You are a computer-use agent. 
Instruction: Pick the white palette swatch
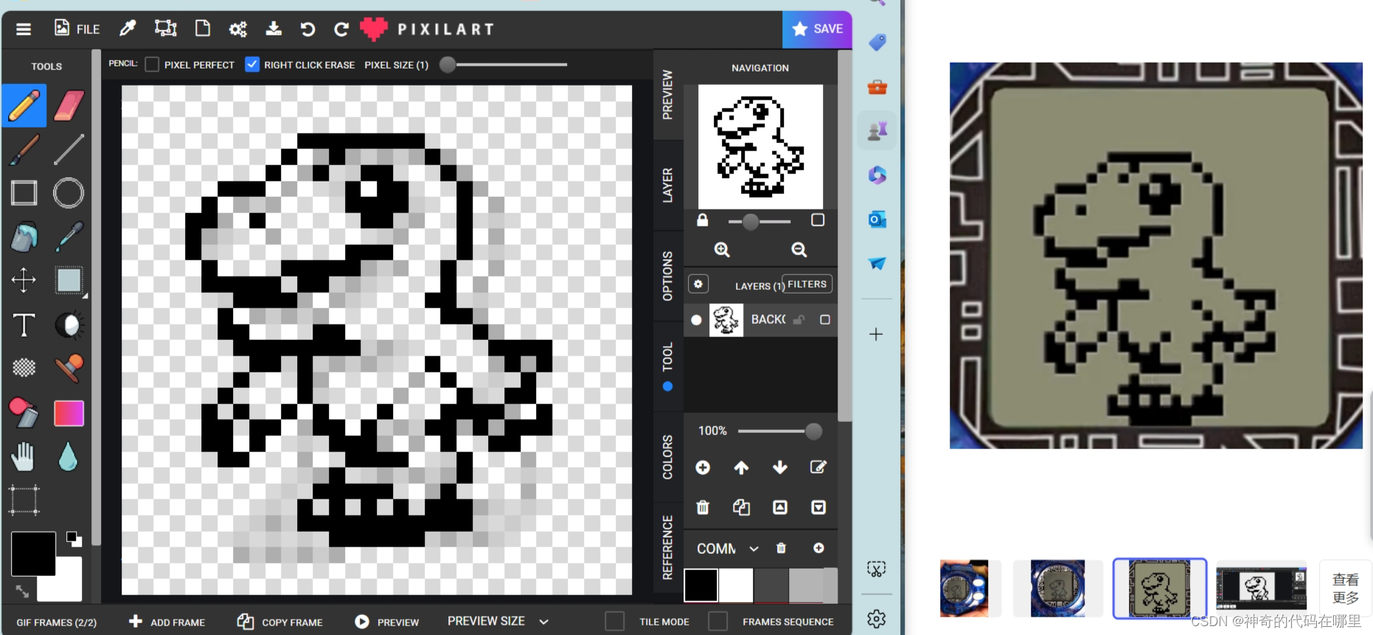tap(736, 586)
